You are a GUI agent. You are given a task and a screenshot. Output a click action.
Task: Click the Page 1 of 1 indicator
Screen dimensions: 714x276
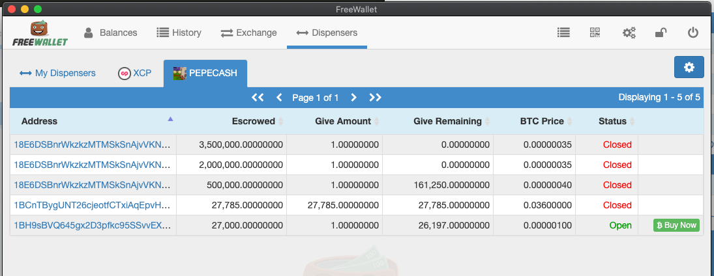(316, 97)
